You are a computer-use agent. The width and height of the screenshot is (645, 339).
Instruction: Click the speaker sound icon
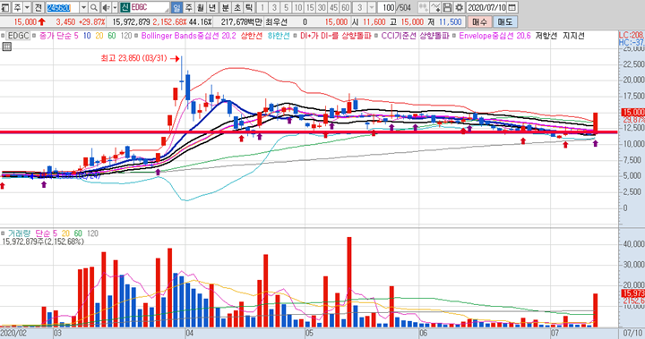pyautogui.click(x=106, y=7)
